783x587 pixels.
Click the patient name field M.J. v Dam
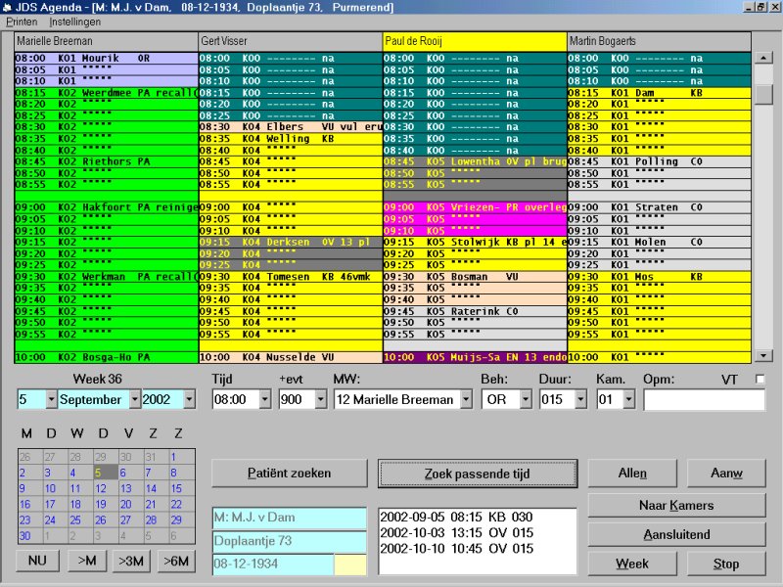click(x=289, y=519)
